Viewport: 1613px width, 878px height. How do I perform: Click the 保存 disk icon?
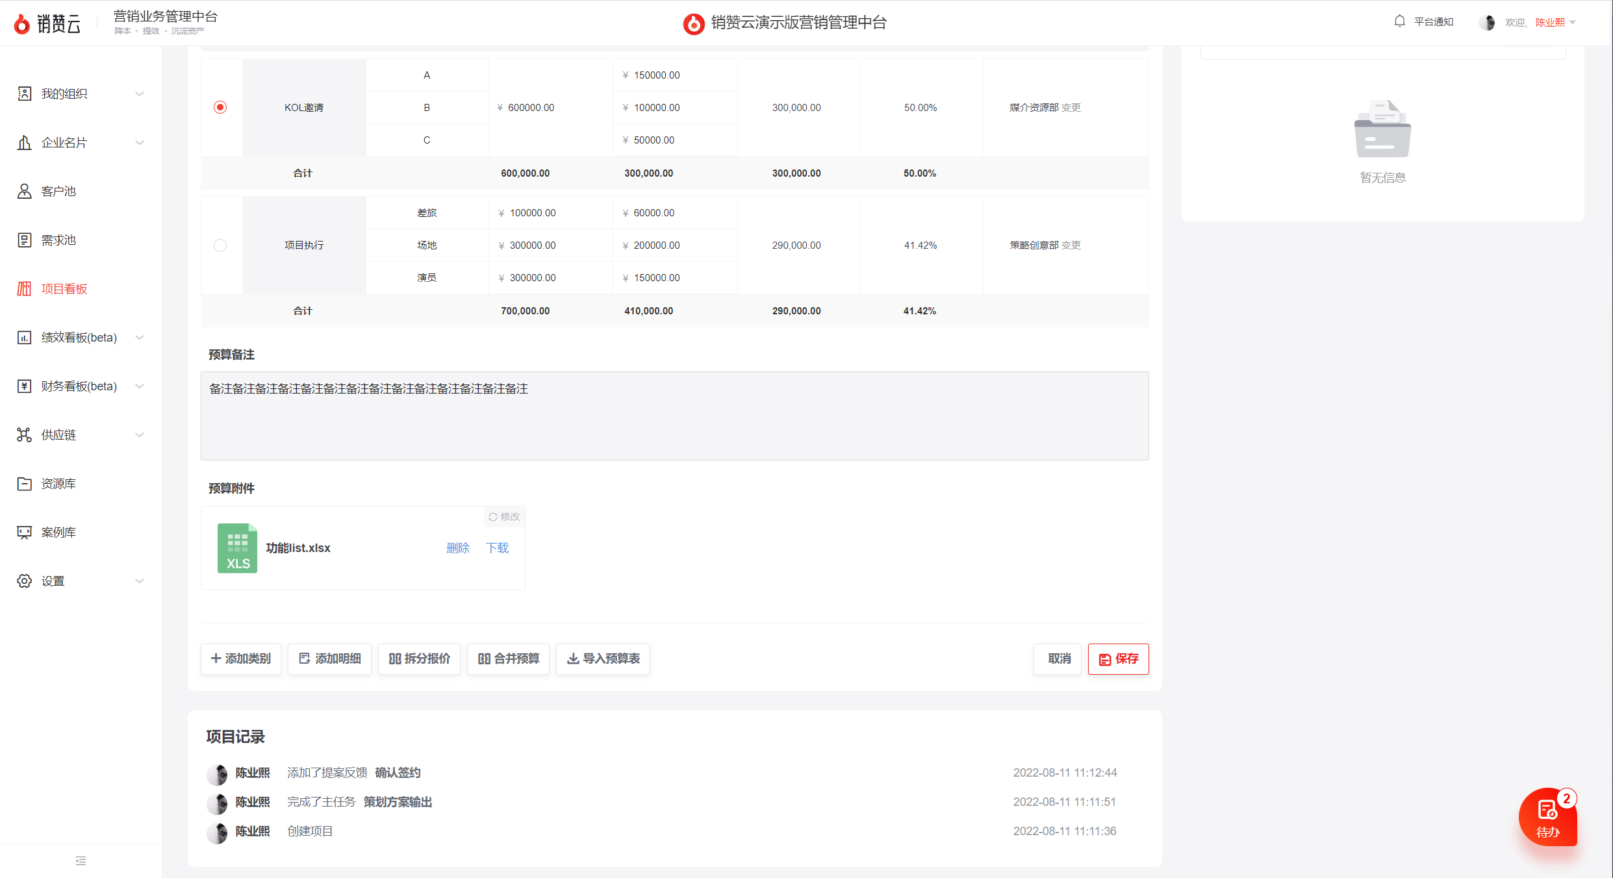click(x=1104, y=659)
